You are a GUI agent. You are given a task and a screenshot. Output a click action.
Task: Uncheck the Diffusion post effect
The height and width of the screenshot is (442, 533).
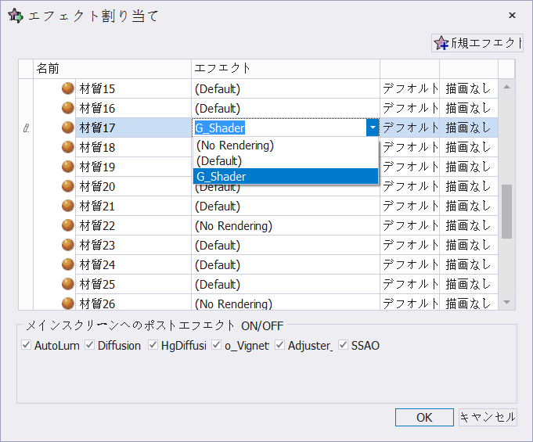click(90, 345)
